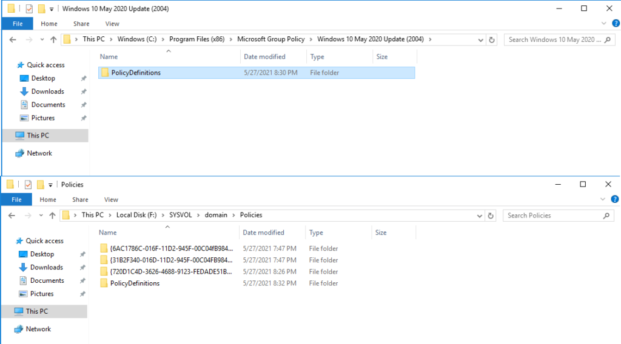The image size is (621, 344).
Task: Click Forward arrow in Windows 10 May 2020 window
Action: click(x=29, y=39)
